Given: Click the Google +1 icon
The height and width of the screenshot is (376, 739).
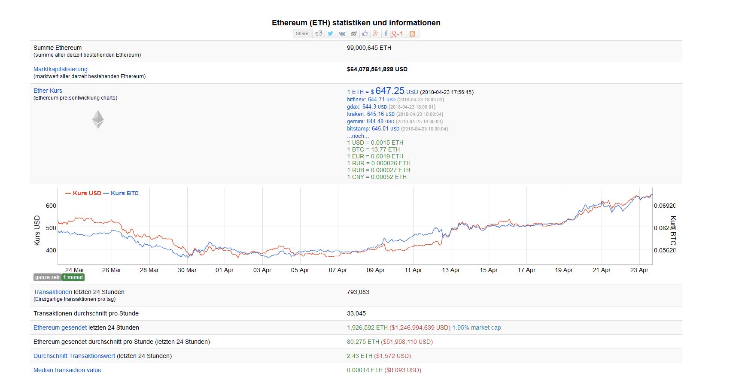Looking at the screenshot, I should [x=397, y=33].
